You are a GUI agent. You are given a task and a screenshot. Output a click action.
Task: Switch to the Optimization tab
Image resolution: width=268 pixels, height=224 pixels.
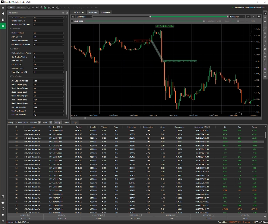point(106,12)
